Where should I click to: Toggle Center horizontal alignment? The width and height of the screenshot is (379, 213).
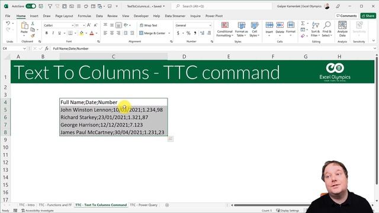[x=112, y=33]
